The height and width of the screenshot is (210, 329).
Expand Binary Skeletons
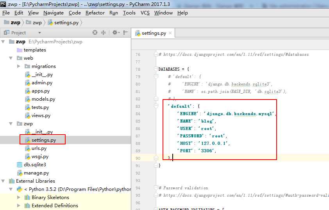18,198
